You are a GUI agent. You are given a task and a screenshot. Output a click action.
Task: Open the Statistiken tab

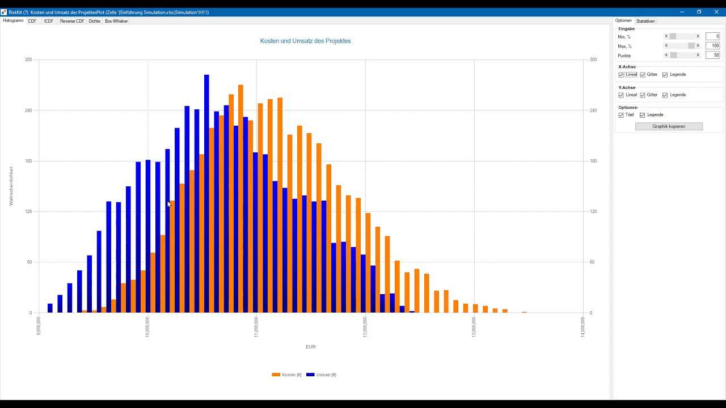(x=645, y=21)
